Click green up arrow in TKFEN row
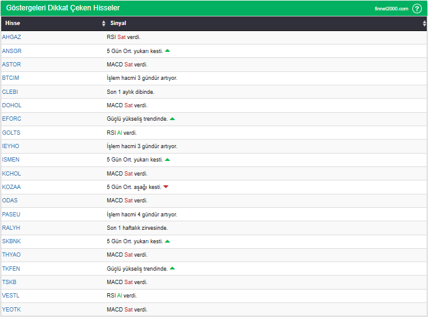The width and height of the screenshot is (428, 317). (x=172, y=268)
